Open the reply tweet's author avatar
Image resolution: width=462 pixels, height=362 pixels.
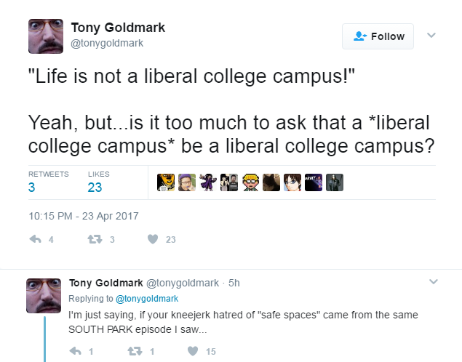tap(44, 296)
